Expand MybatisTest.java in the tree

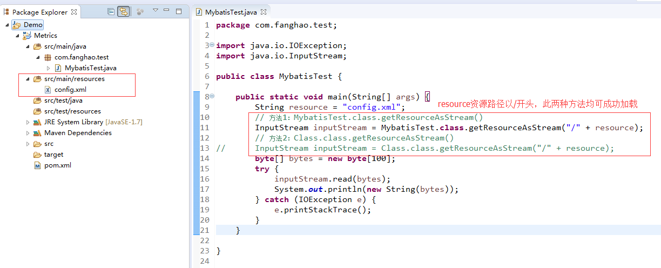48,68
